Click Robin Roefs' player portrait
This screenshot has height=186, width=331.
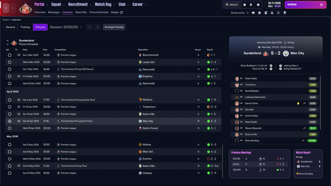tap(237, 79)
